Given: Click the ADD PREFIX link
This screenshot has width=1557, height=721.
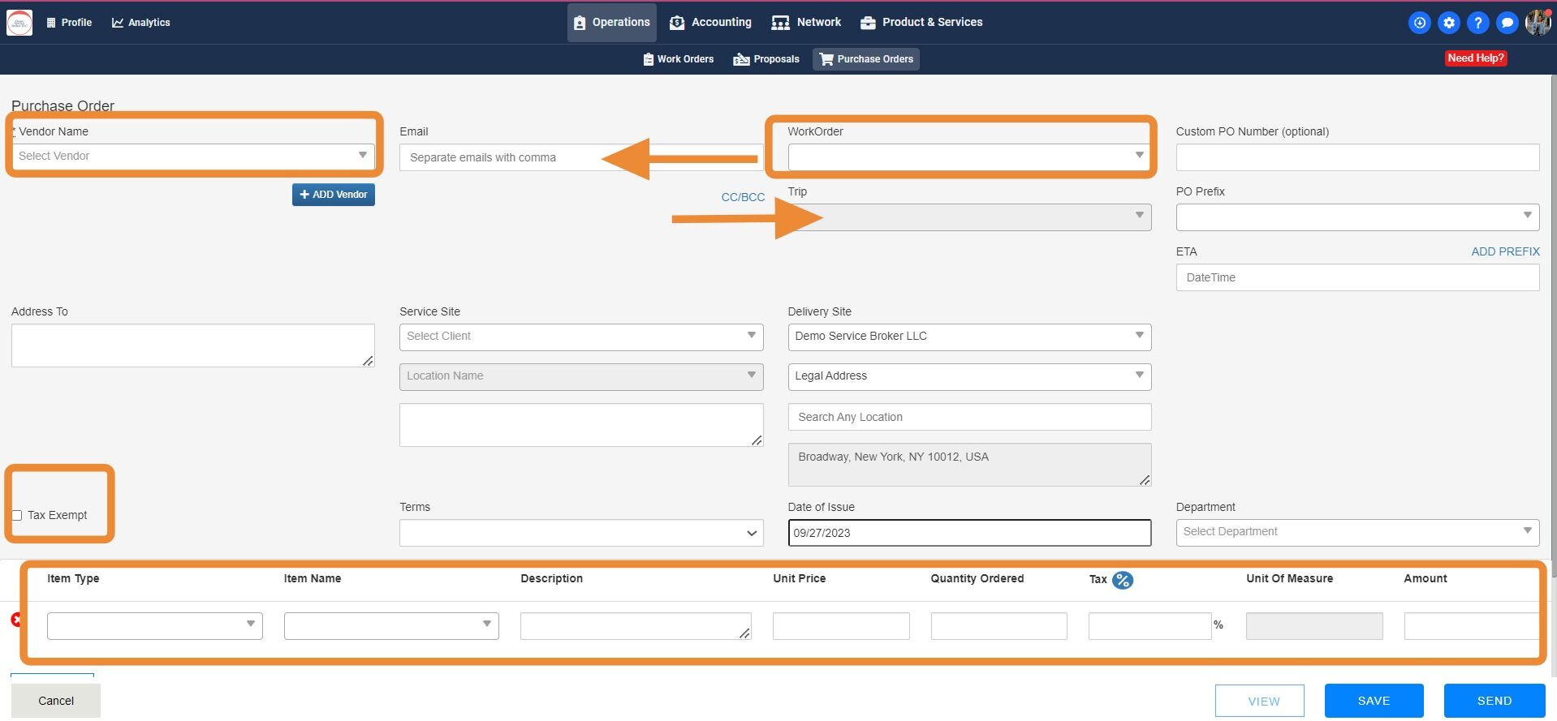Looking at the screenshot, I should 1505,251.
